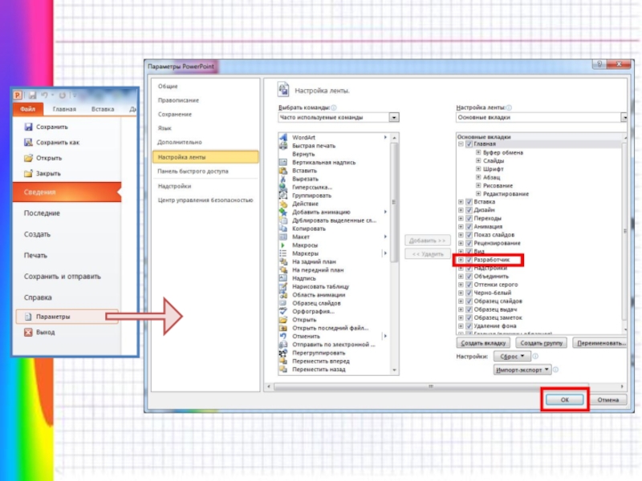The width and height of the screenshot is (642, 481).
Task: Select the Действие icon
Action: pyautogui.click(x=283, y=204)
